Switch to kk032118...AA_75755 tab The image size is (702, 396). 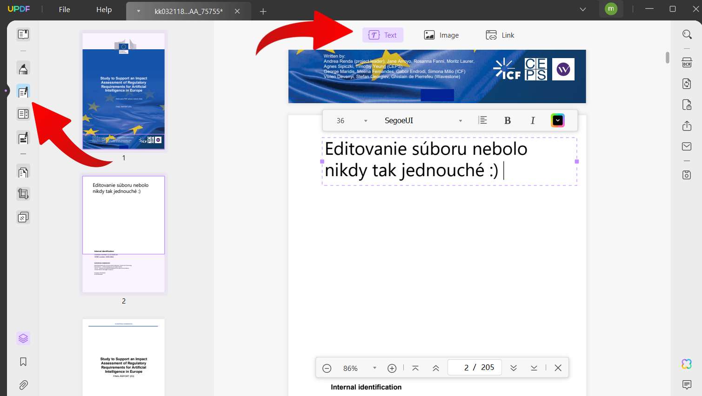188,11
